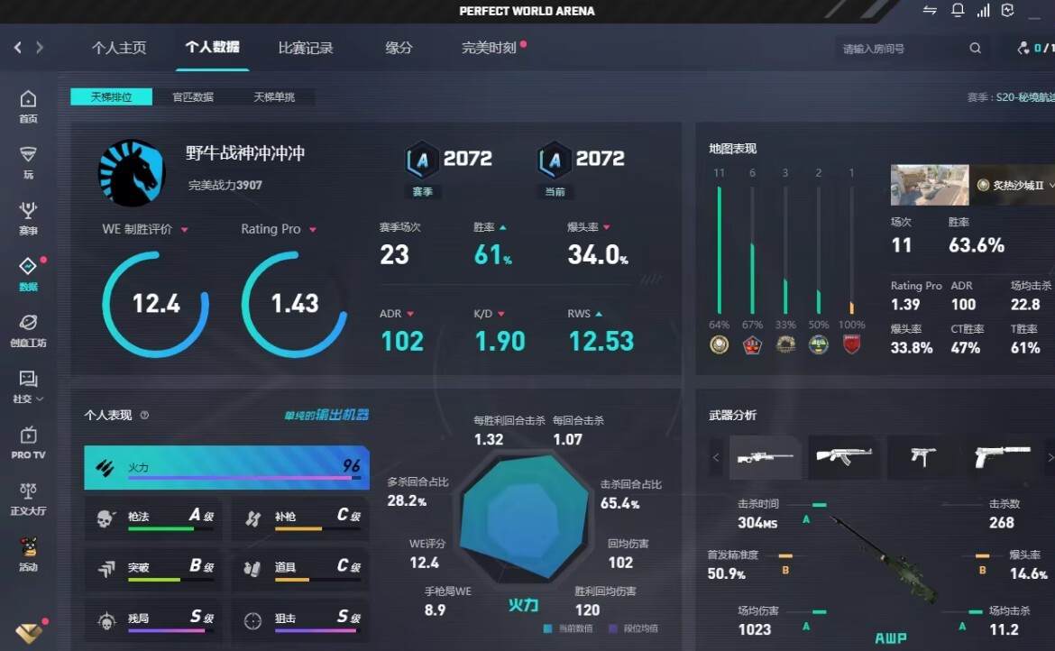Open the notification bell icon

[958, 10]
